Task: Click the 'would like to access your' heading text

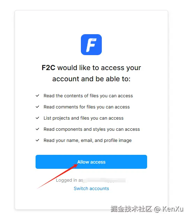Action: (x=99, y=68)
